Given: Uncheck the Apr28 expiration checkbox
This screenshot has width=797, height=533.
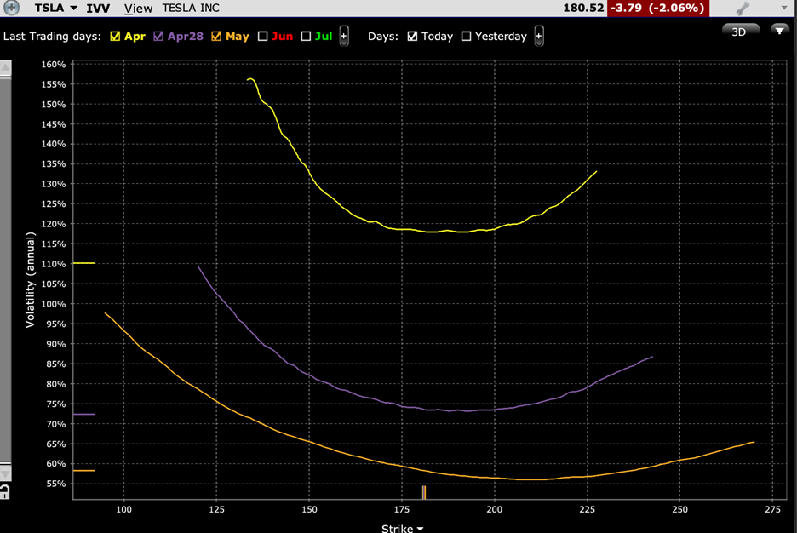Looking at the screenshot, I should pyautogui.click(x=158, y=36).
